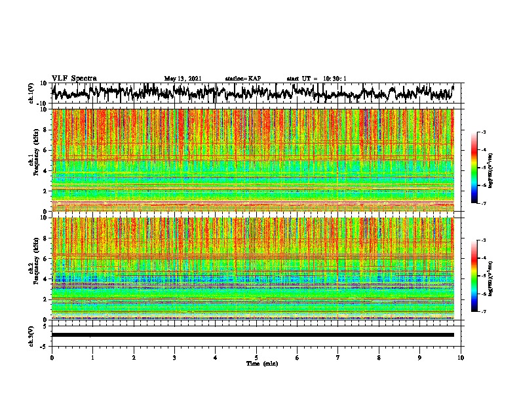Click time-axis tick label "6"
Image resolution: width=519 pixels, height=401 pixels.
(x=298, y=358)
